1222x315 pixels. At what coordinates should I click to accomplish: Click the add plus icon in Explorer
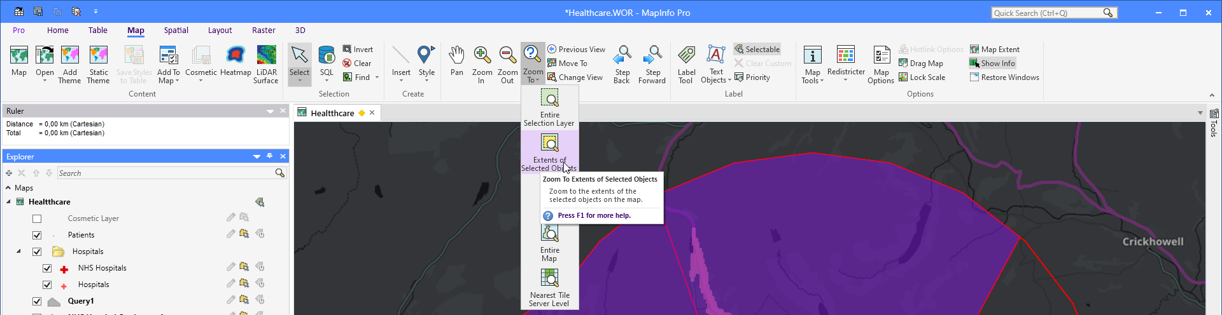pos(9,173)
